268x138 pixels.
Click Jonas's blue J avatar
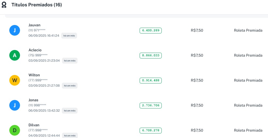click(x=15, y=105)
